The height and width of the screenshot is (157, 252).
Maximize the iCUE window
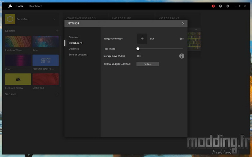click(240, 6)
